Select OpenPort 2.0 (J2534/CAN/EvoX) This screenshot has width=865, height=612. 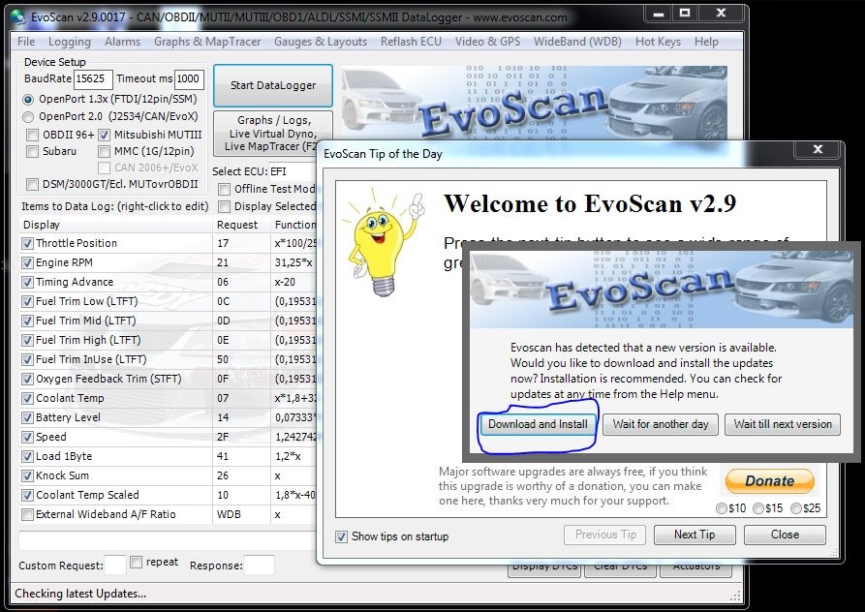(x=28, y=117)
